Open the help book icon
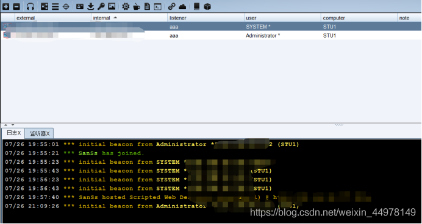422x224 pixels. click(x=197, y=7)
